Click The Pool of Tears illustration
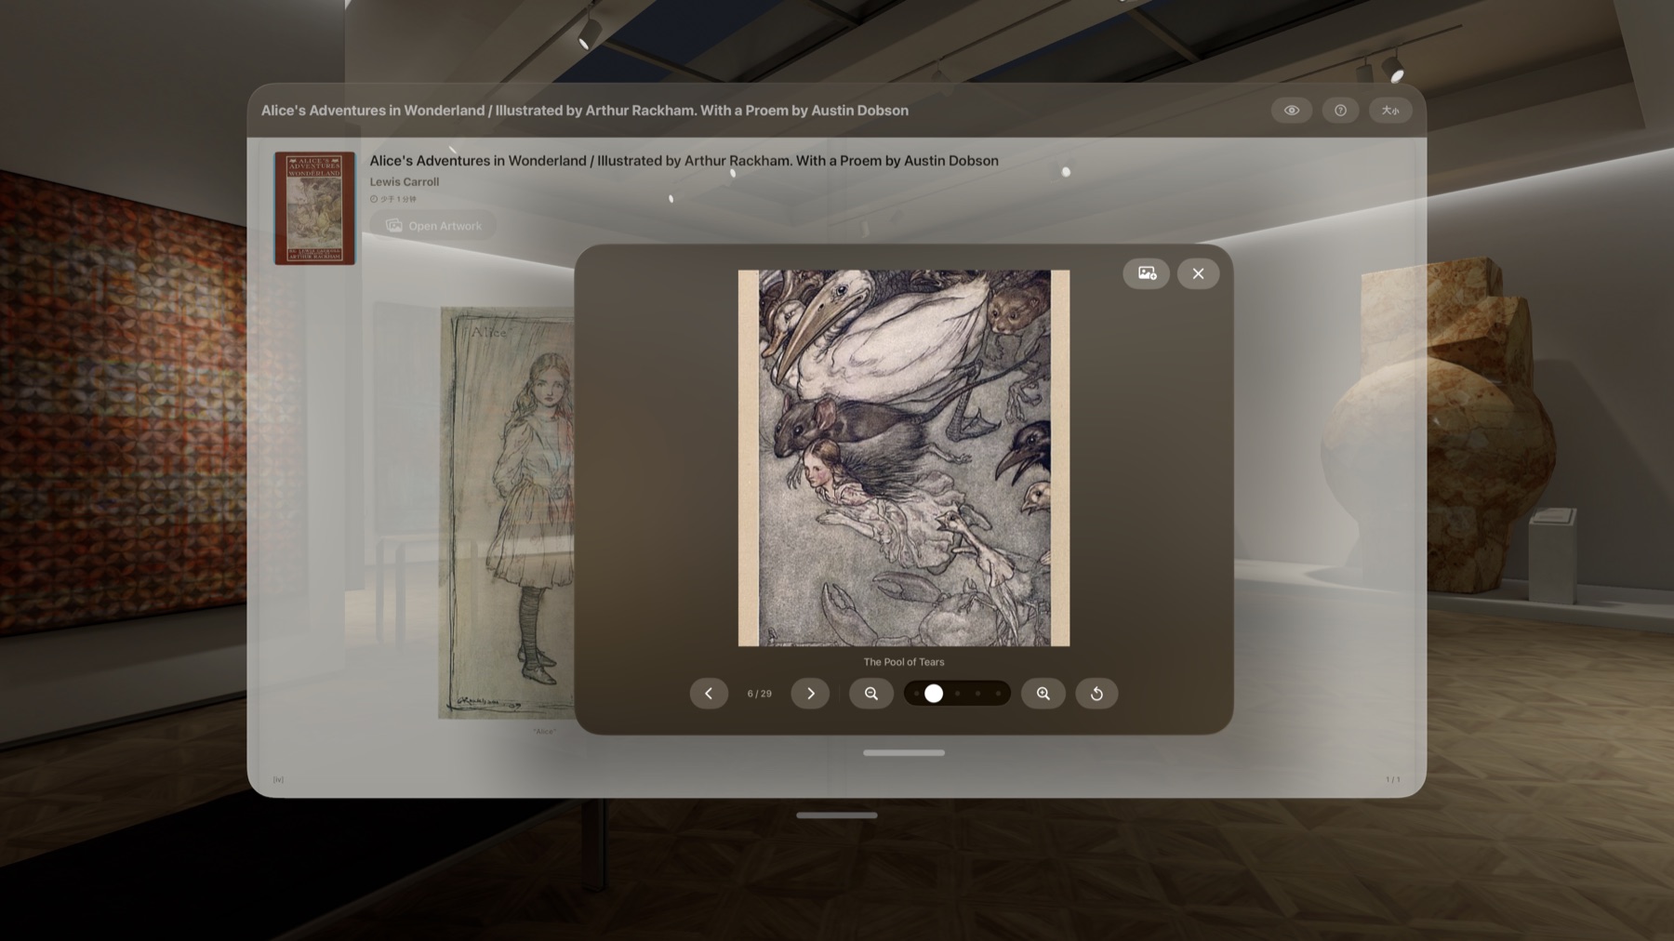The height and width of the screenshot is (941, 1674). pos(904,458)
